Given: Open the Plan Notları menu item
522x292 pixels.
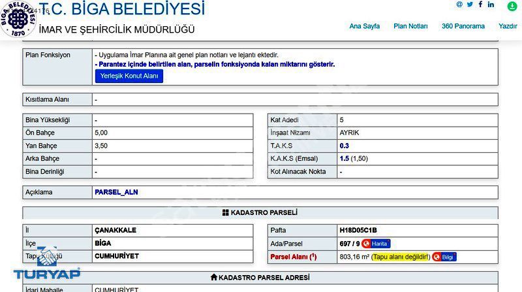Looking at the screenshot, I should point(410,26).
